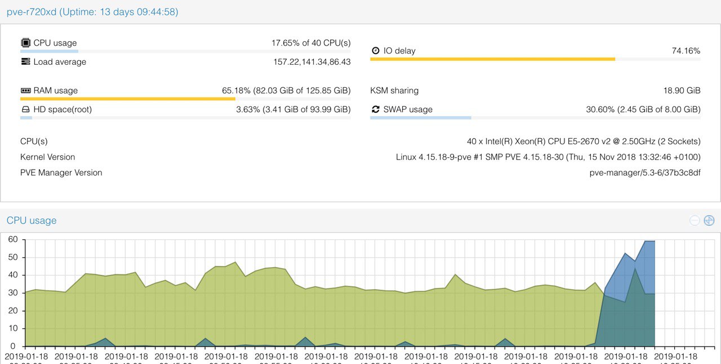Image resolution: width=721 pixels, height=364 pixels.
Task: Select the Linux 4.15.18-9-pve kernel string
Action: pyautogui.click(x=548, y=157)
